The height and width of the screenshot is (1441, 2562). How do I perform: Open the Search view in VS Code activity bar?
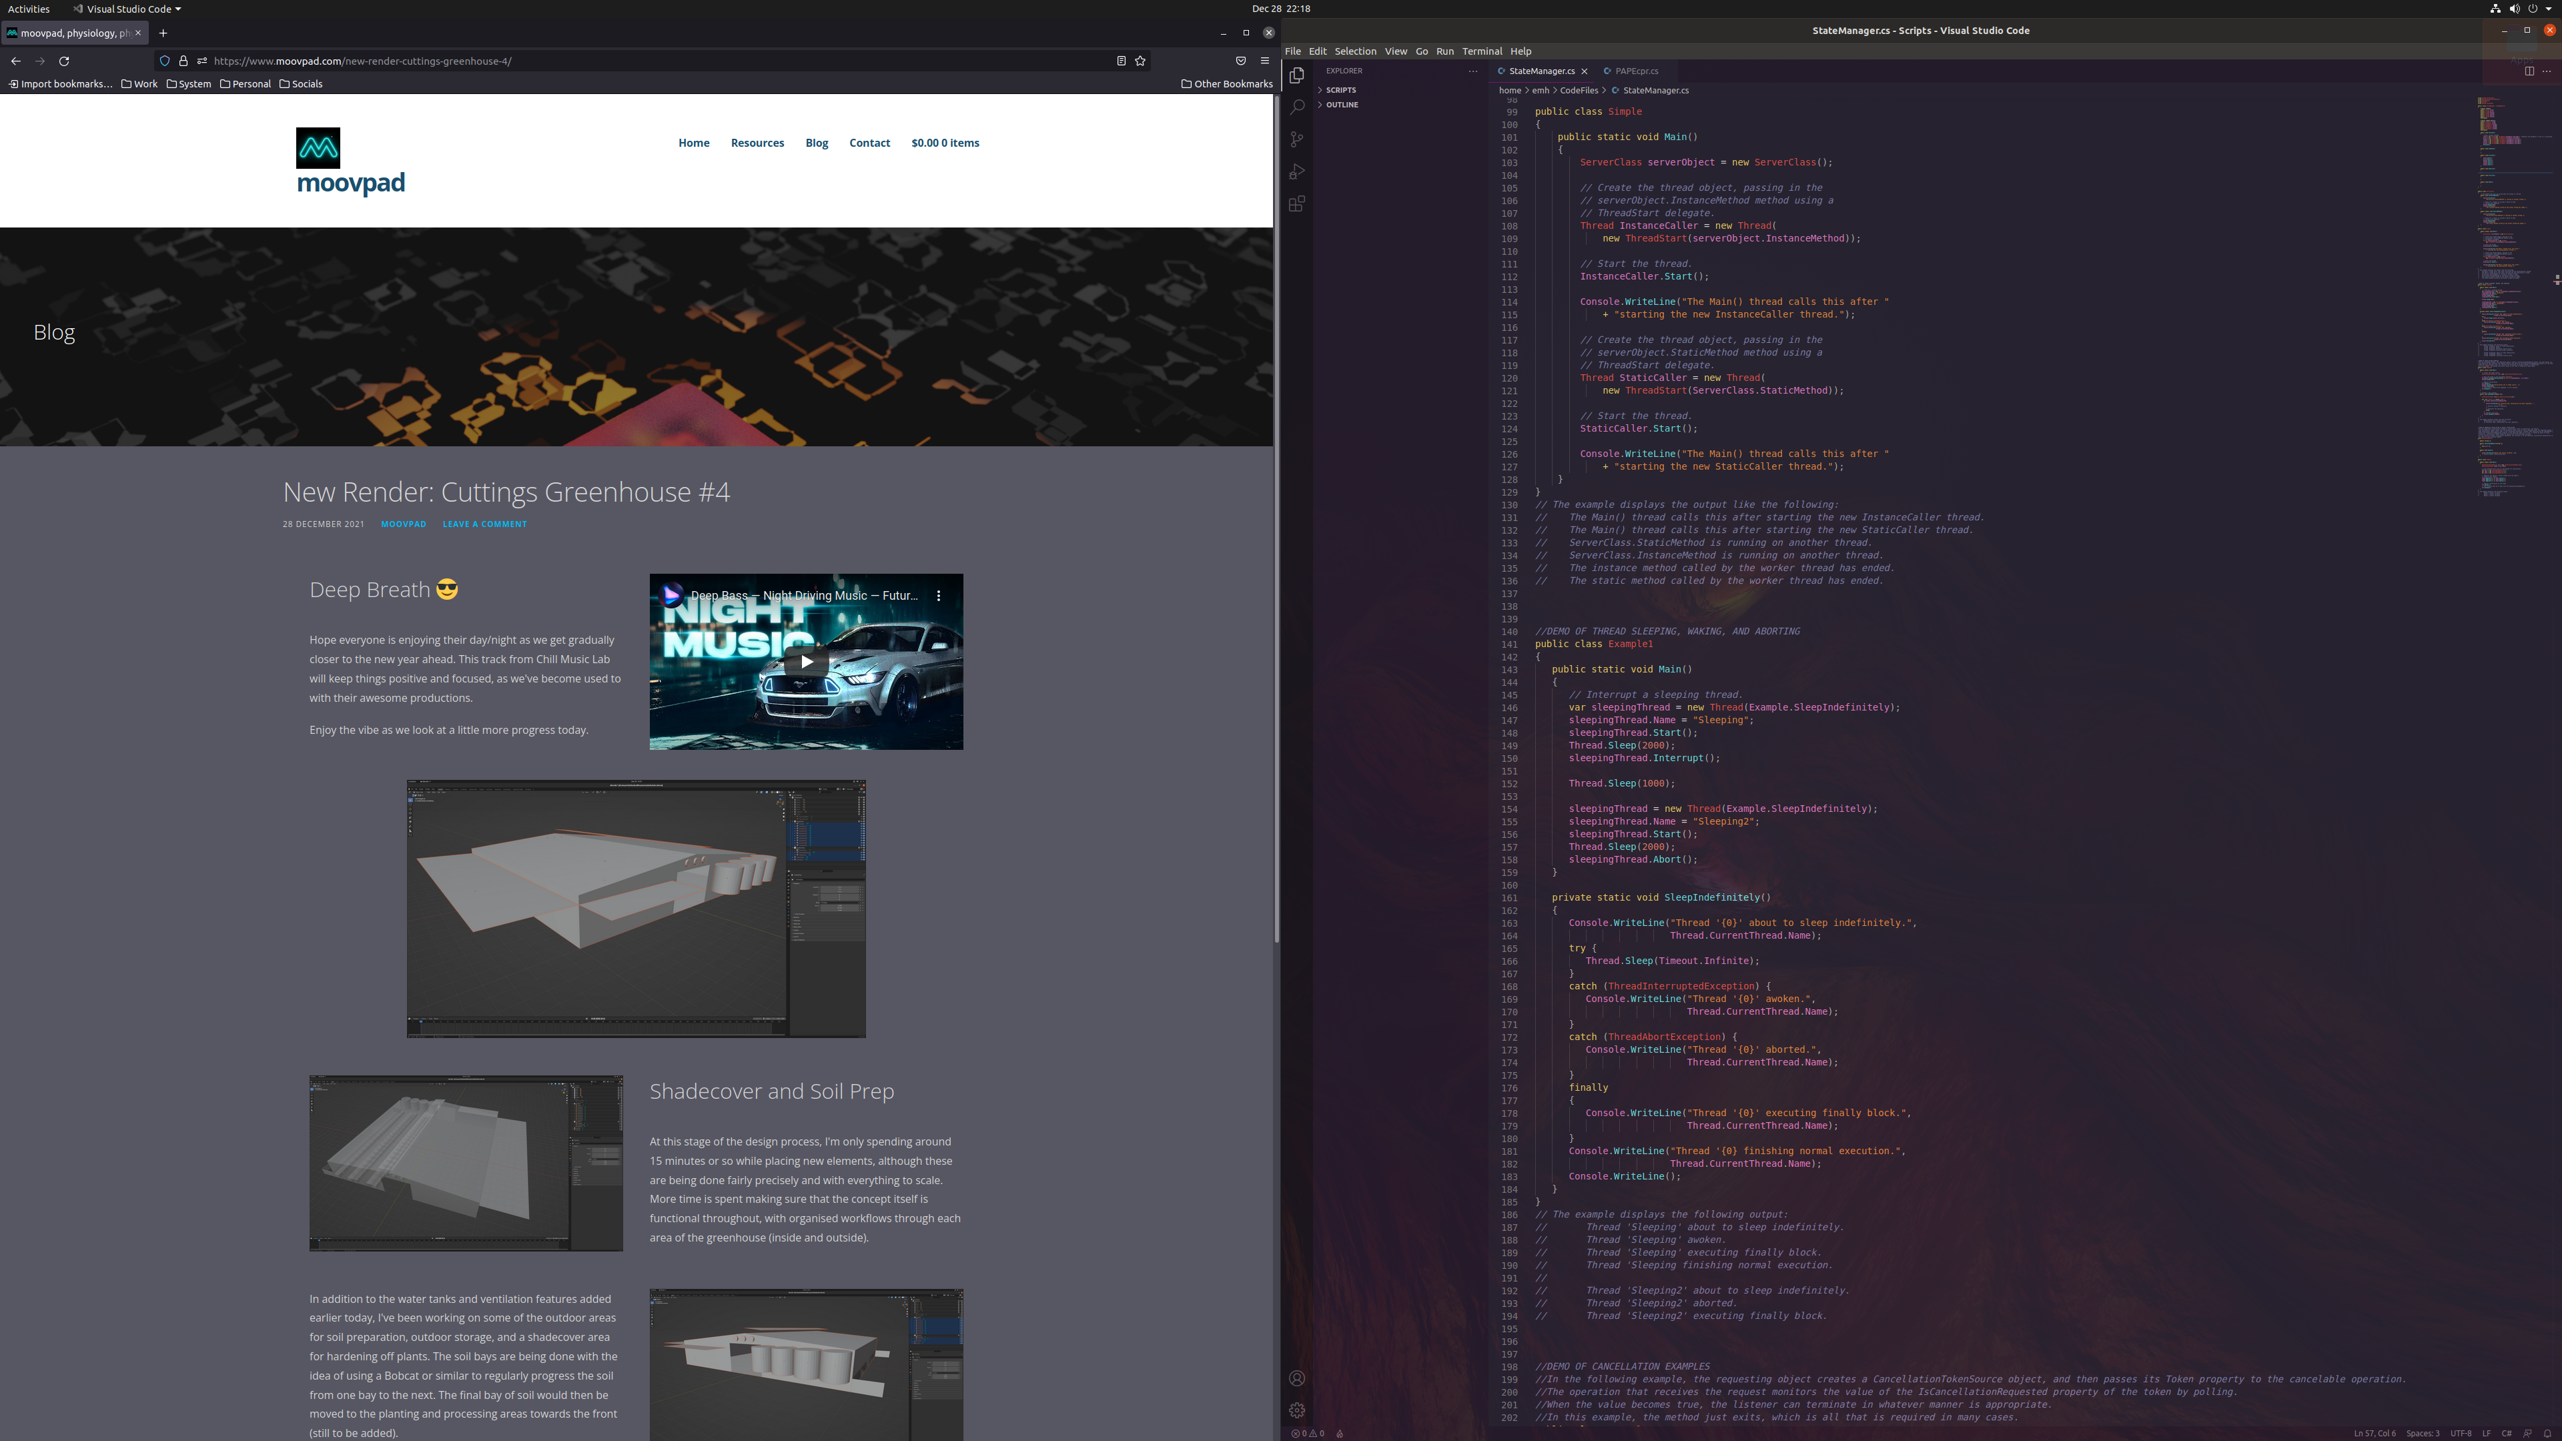[1297, 107]
